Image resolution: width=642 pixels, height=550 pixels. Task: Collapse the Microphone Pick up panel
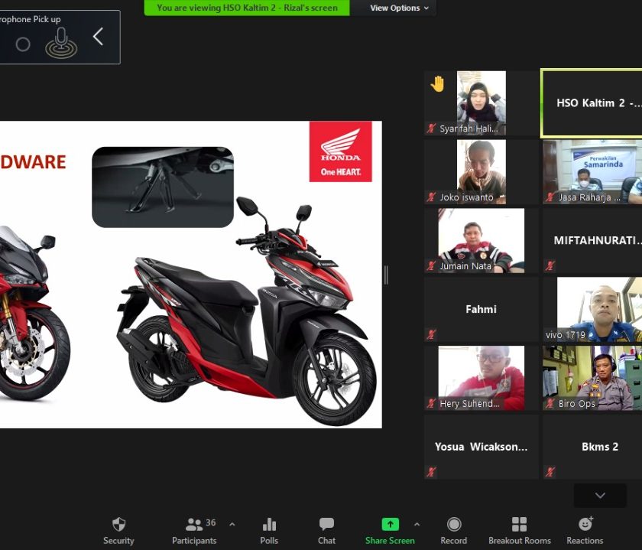tap(98, 37)
